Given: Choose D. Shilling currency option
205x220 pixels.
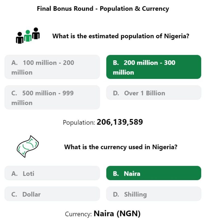Looking at the screenshot, I should point(154,194).
